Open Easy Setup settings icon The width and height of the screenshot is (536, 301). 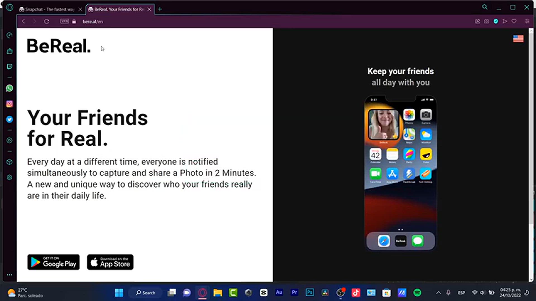(527, 21)
